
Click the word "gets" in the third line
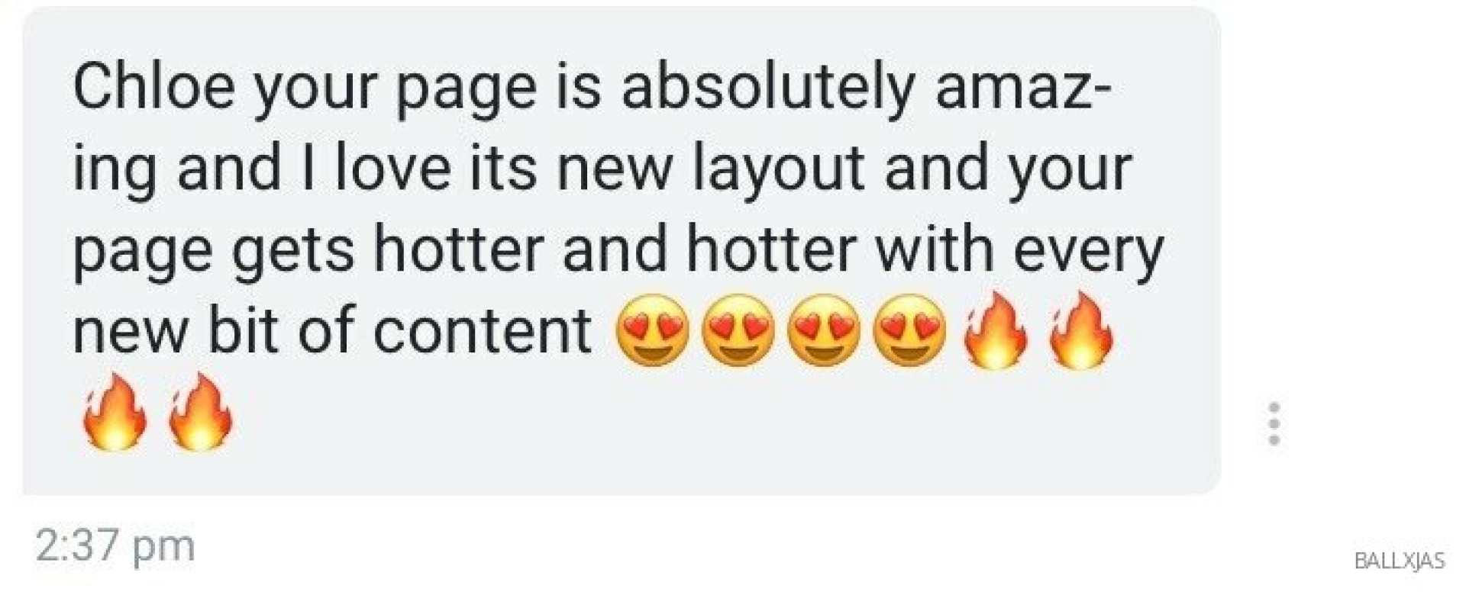click(x=293, y=249)
